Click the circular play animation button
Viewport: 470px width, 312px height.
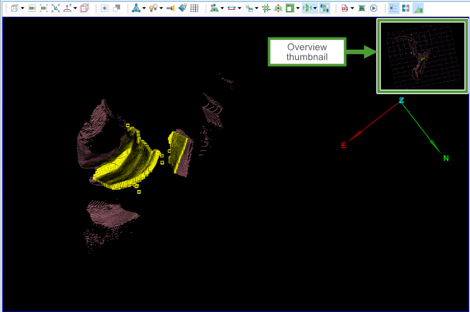pos(373,8)
